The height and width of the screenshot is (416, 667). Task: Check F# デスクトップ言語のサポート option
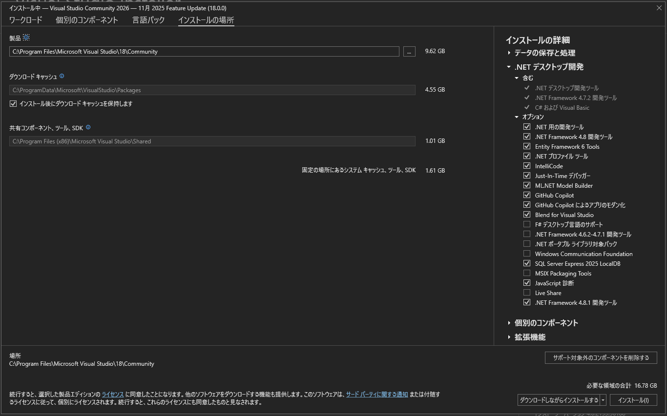point(527,224)
